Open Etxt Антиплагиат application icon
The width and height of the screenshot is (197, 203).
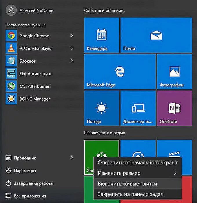pos(11,73)
